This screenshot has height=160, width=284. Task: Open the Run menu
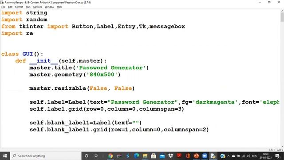28,7
